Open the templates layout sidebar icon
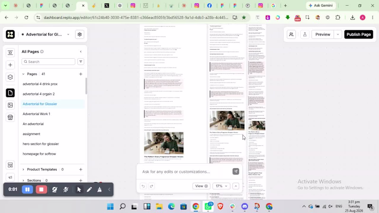Viewport: 379px width, 213px height. click(10, 165)
